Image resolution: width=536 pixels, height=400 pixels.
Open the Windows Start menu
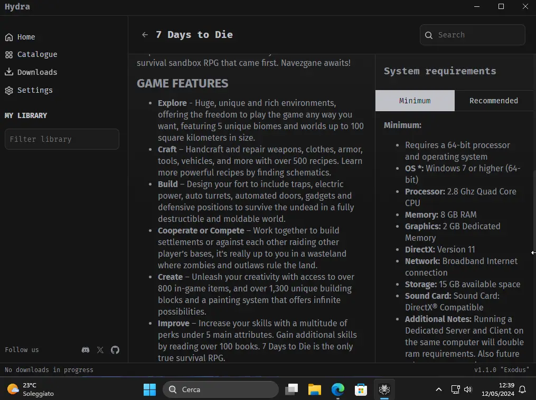coord(149,389)
